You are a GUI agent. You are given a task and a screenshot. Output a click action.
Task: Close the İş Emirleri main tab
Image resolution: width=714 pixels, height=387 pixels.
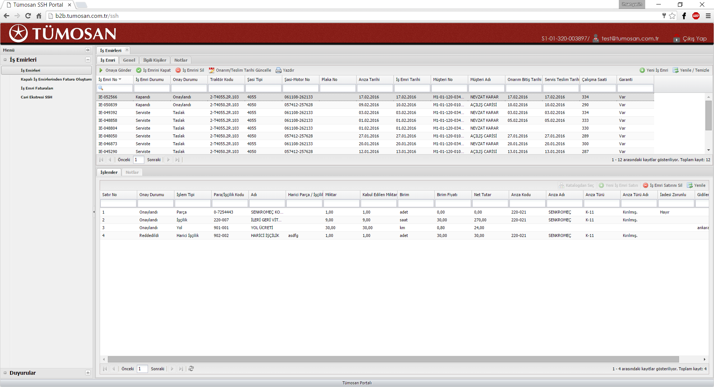coord(127,50)
